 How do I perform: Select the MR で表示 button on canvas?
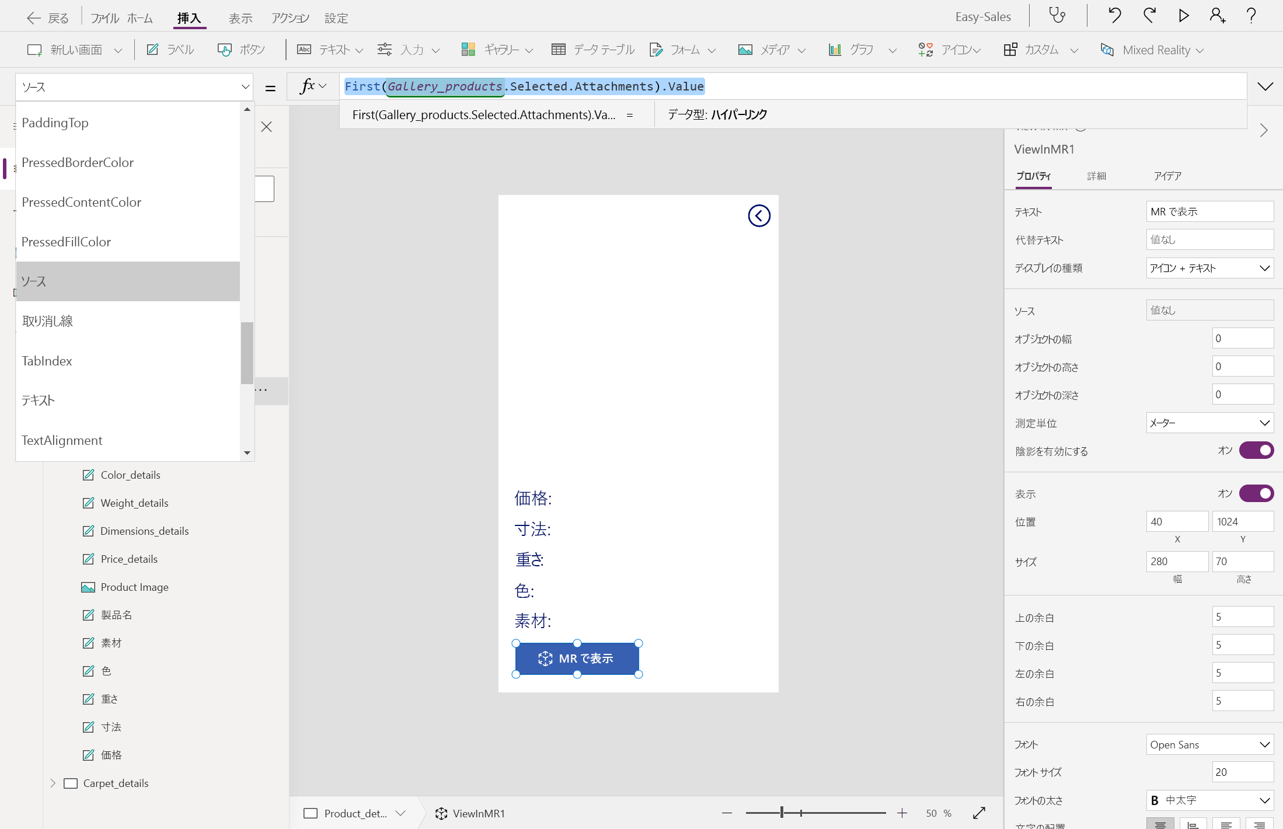577,658
